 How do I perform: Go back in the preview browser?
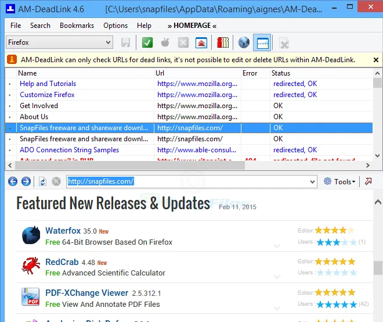[x=13, y=181]
